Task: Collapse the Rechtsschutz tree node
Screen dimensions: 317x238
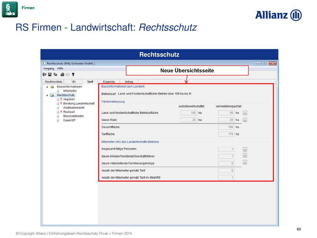Action: click(47, 95)
